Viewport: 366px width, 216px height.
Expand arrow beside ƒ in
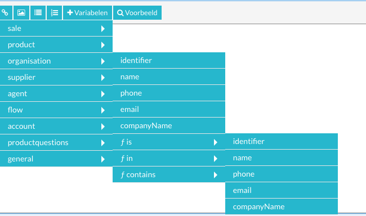(x=216, y=159)
